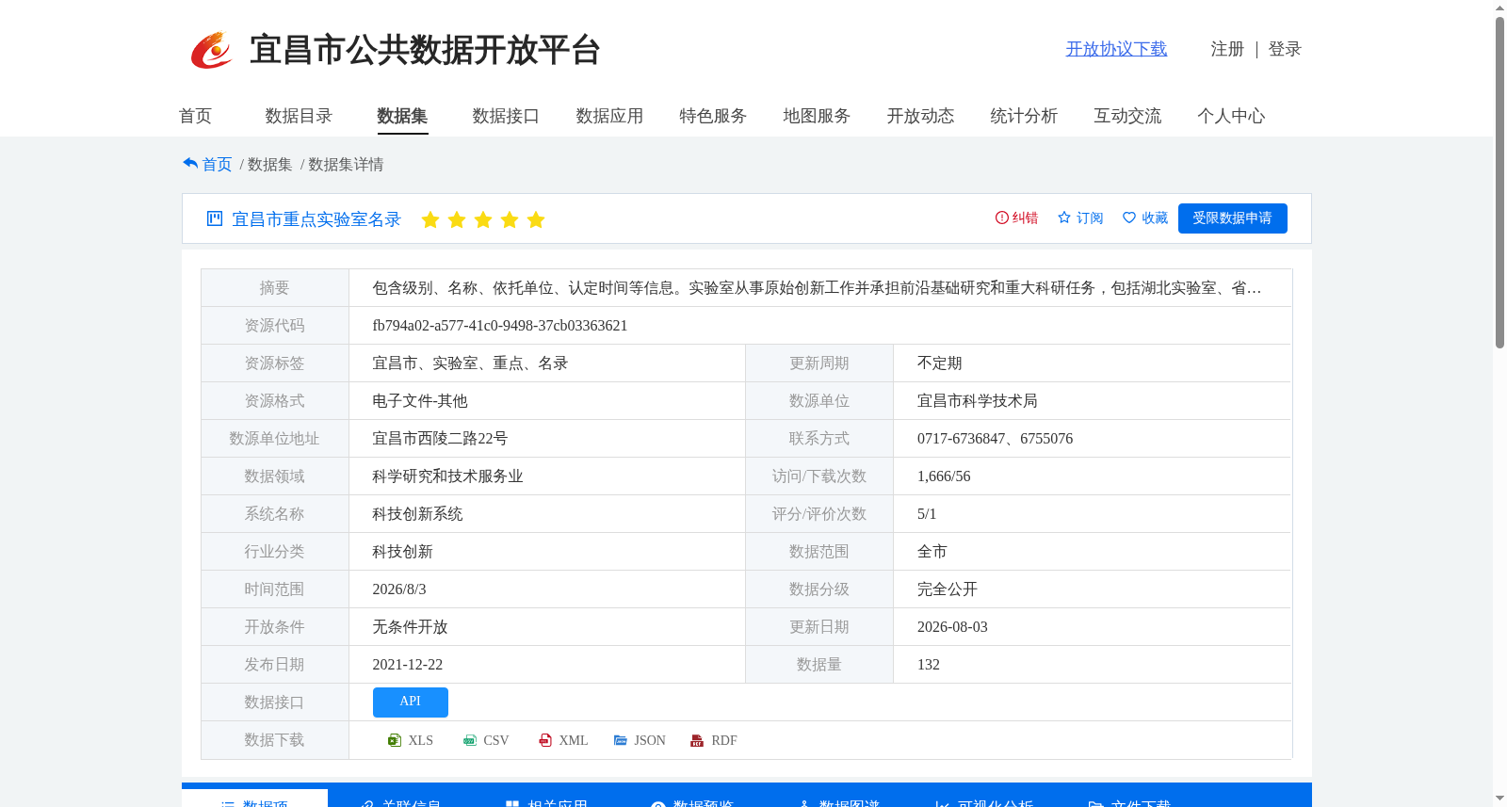Rate with the fourth star
1507x807 pixels.
point(510,219)
